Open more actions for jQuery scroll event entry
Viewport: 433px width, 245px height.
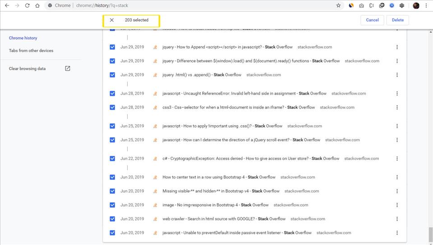397,140
